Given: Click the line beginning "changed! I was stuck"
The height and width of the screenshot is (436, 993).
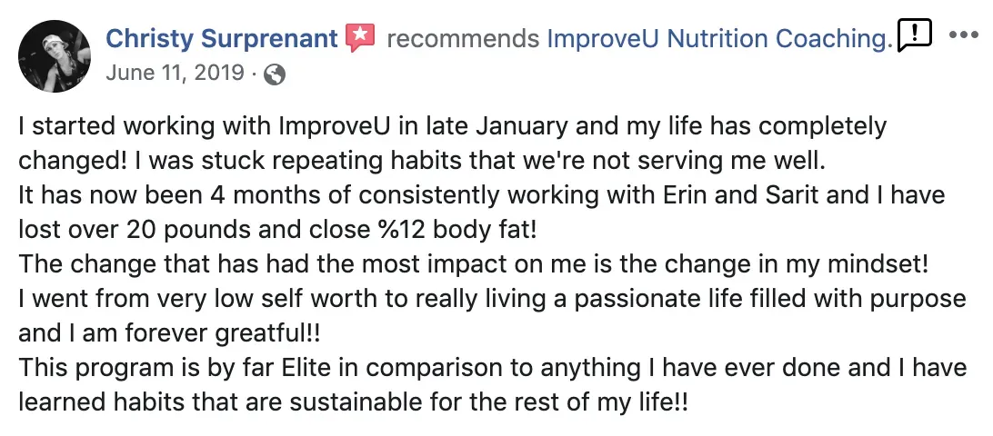Looking at the screenshot, I should pos(423,161).
